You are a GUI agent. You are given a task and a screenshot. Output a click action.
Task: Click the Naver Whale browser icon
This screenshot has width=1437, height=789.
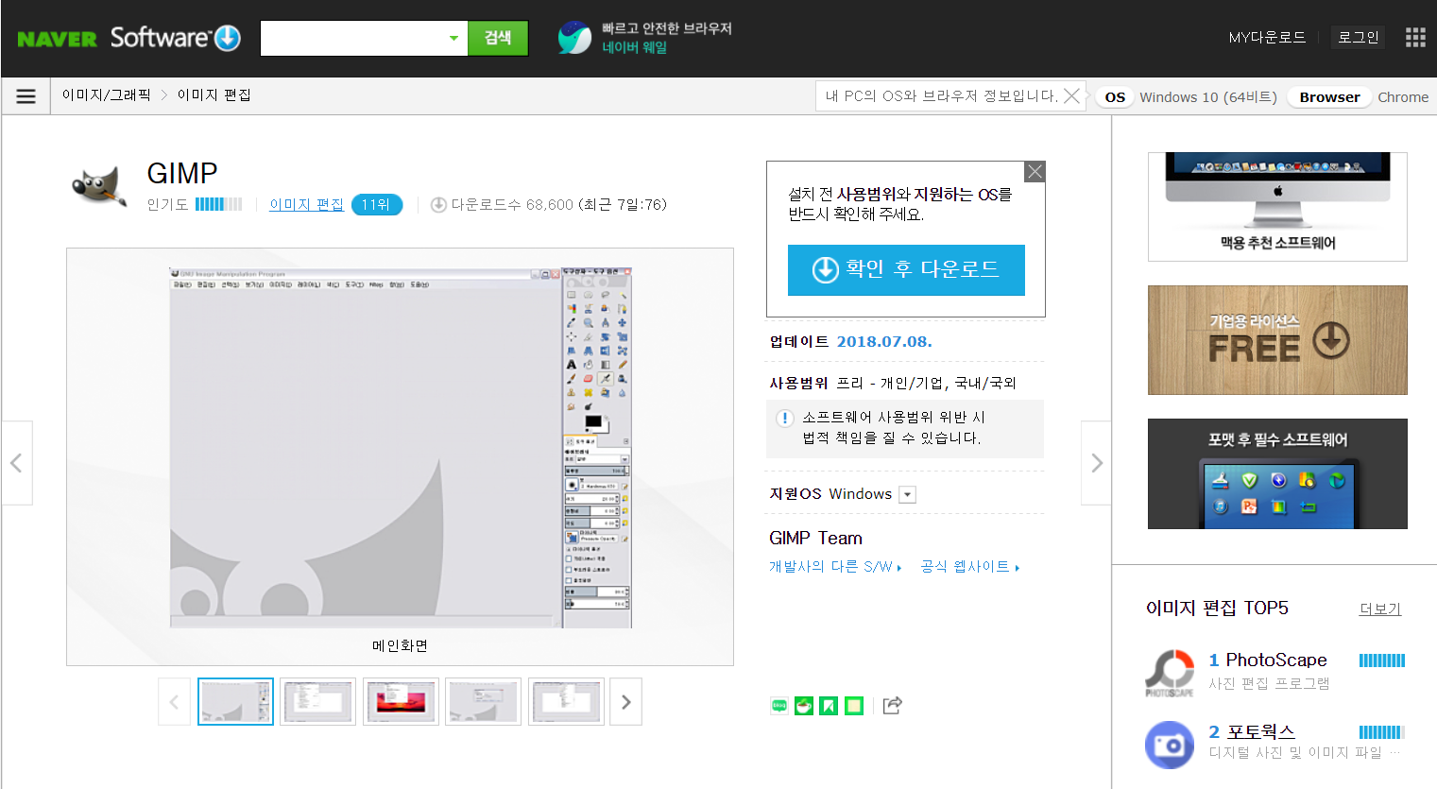574,38
